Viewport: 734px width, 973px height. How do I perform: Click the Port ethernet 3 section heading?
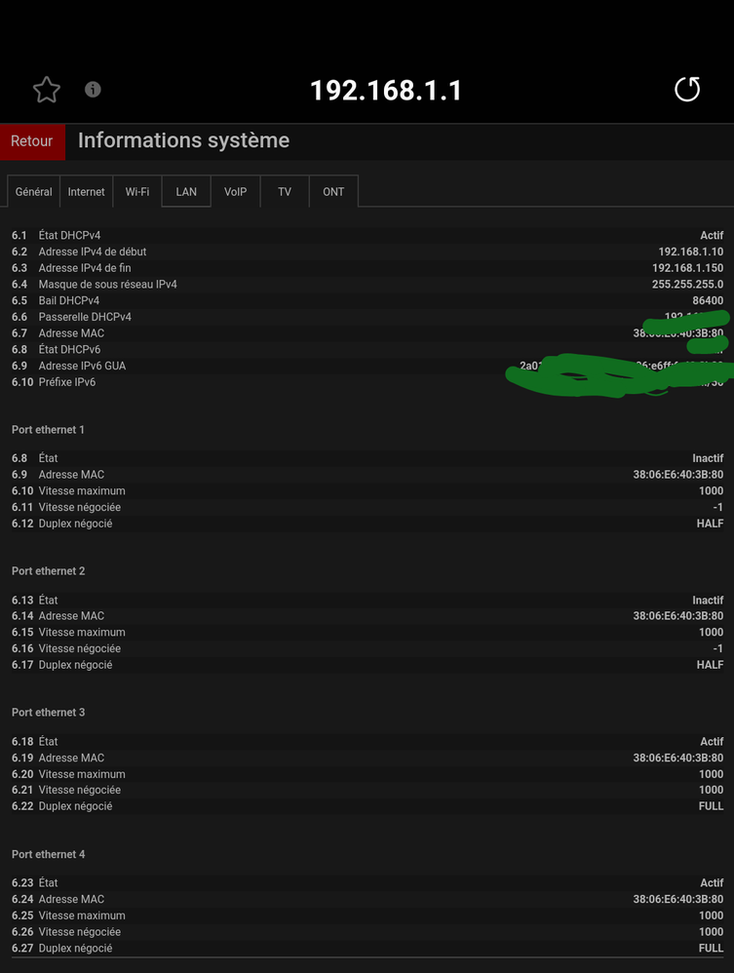point(49,713)
